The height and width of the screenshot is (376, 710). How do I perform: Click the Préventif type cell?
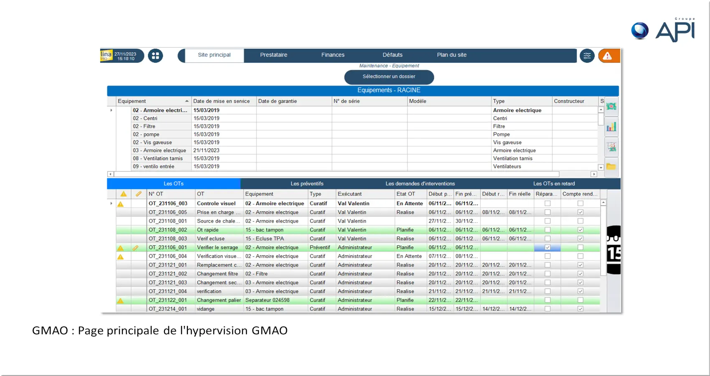322,247
